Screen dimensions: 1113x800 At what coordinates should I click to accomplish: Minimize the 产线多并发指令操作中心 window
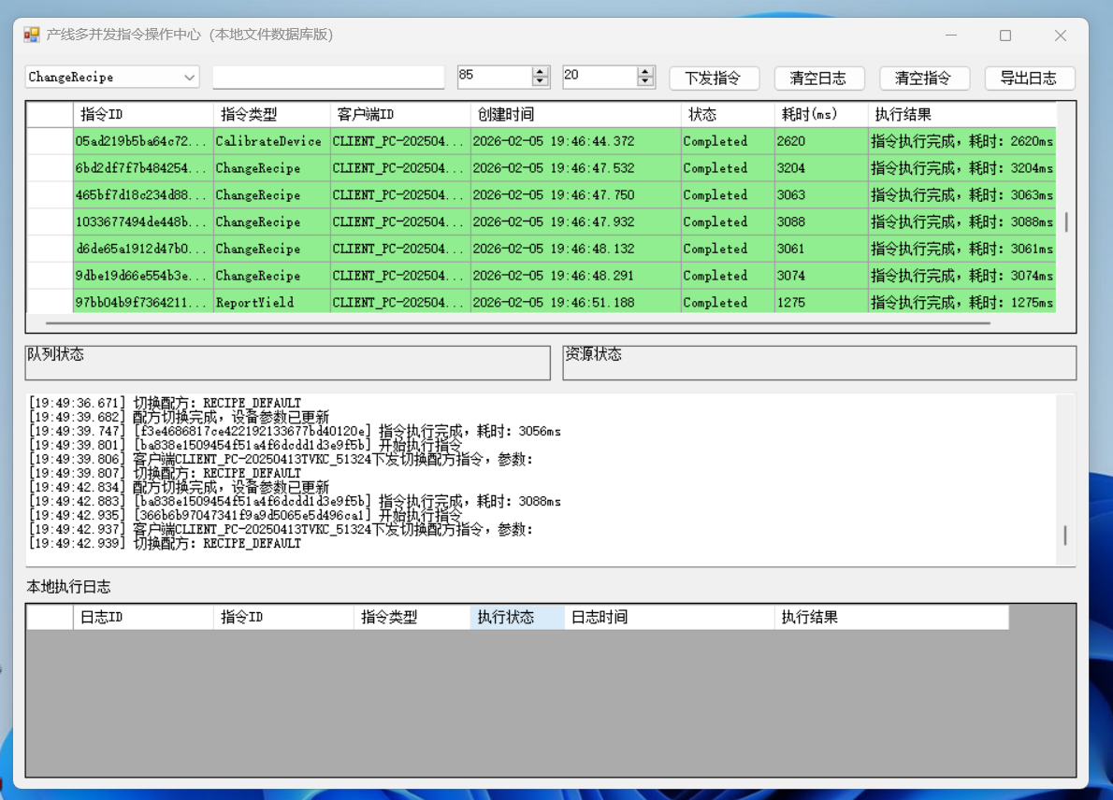(951, 35)
